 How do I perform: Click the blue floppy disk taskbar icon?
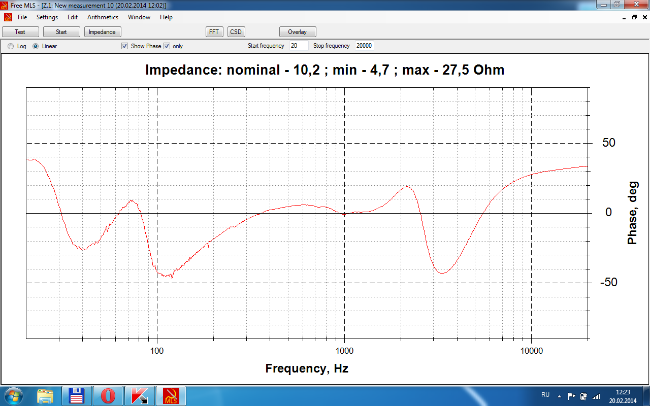(77, 396)
